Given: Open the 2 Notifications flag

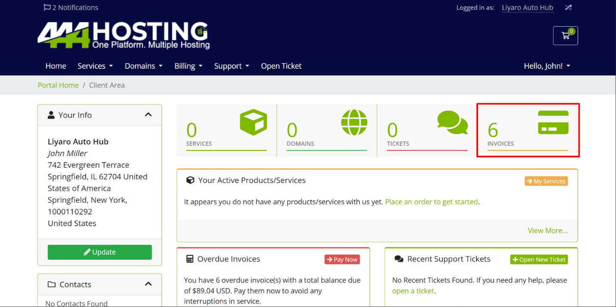Looking at the screenshot, I should [x=71, y=7].
